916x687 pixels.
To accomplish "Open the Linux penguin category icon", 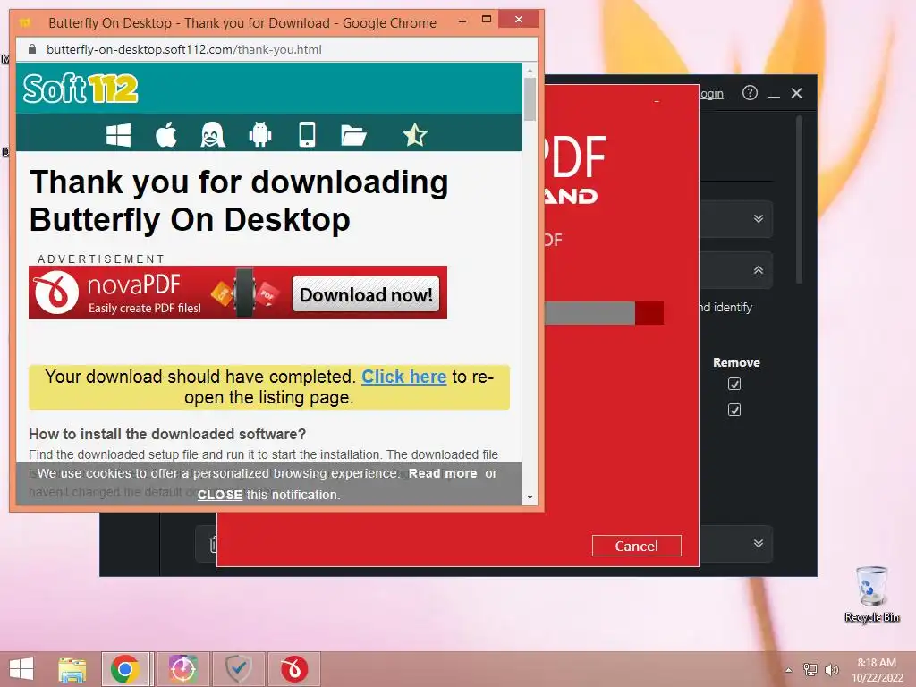I will (x=213, y=135).
